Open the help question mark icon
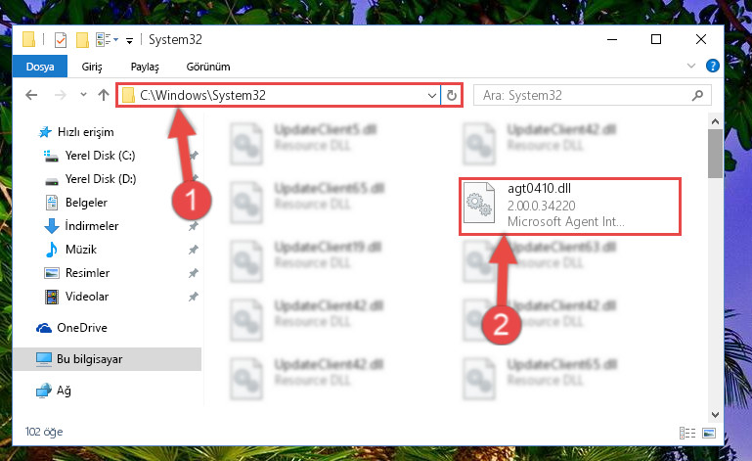 pyautogui.click(x=713, y=66)
